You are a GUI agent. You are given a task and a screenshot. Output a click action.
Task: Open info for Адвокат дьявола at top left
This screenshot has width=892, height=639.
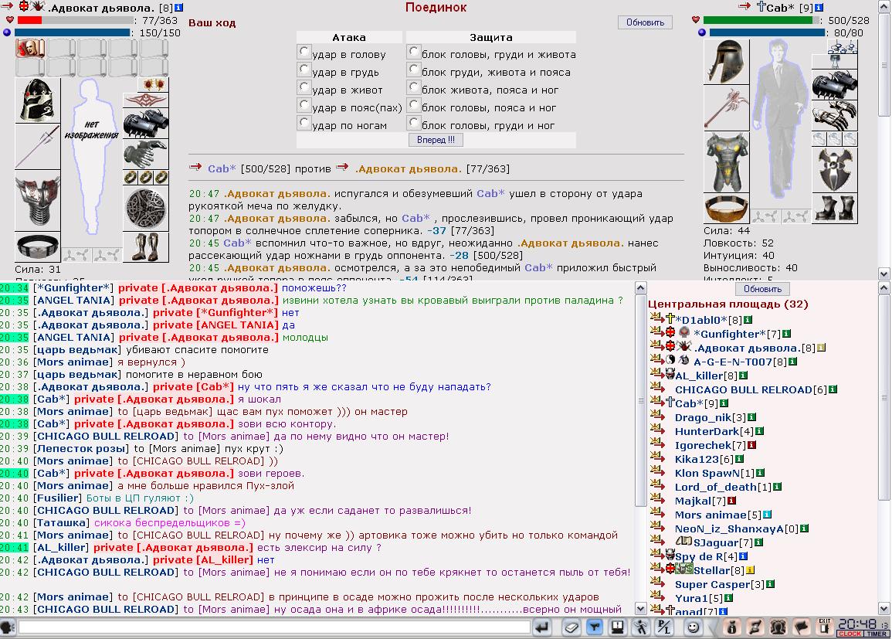pyautogui.click(x=178, y=8)
